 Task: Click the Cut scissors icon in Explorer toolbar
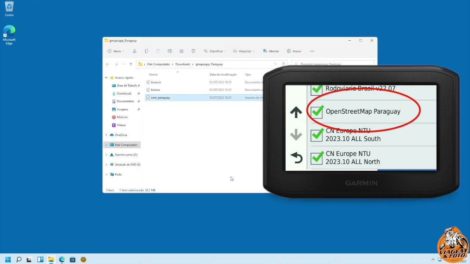[x=134, y=51]
